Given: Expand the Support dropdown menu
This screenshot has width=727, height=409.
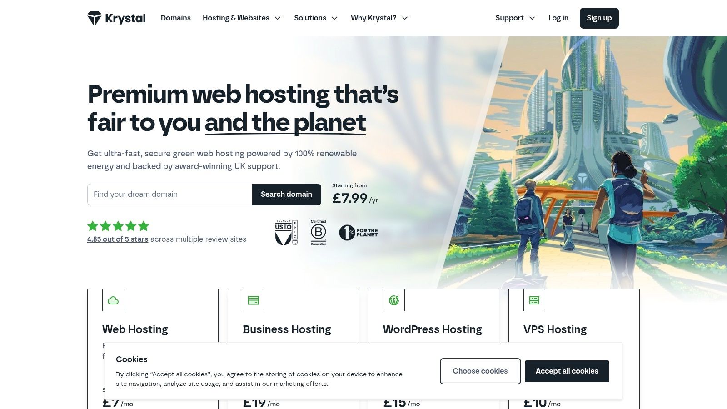Looking at the screenshot, I should coord(515,18).
